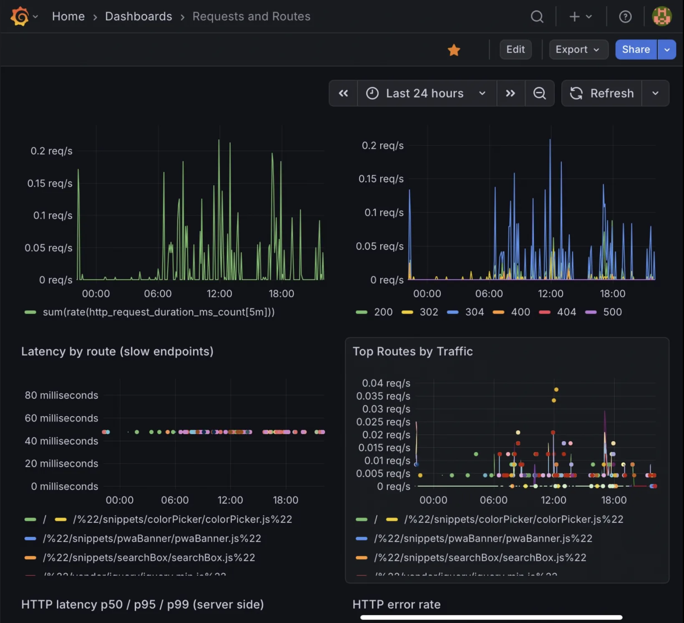Select the / route legend in Latency panel
Image resolution: width=684 pixels, height=623 pixels.
44,519
